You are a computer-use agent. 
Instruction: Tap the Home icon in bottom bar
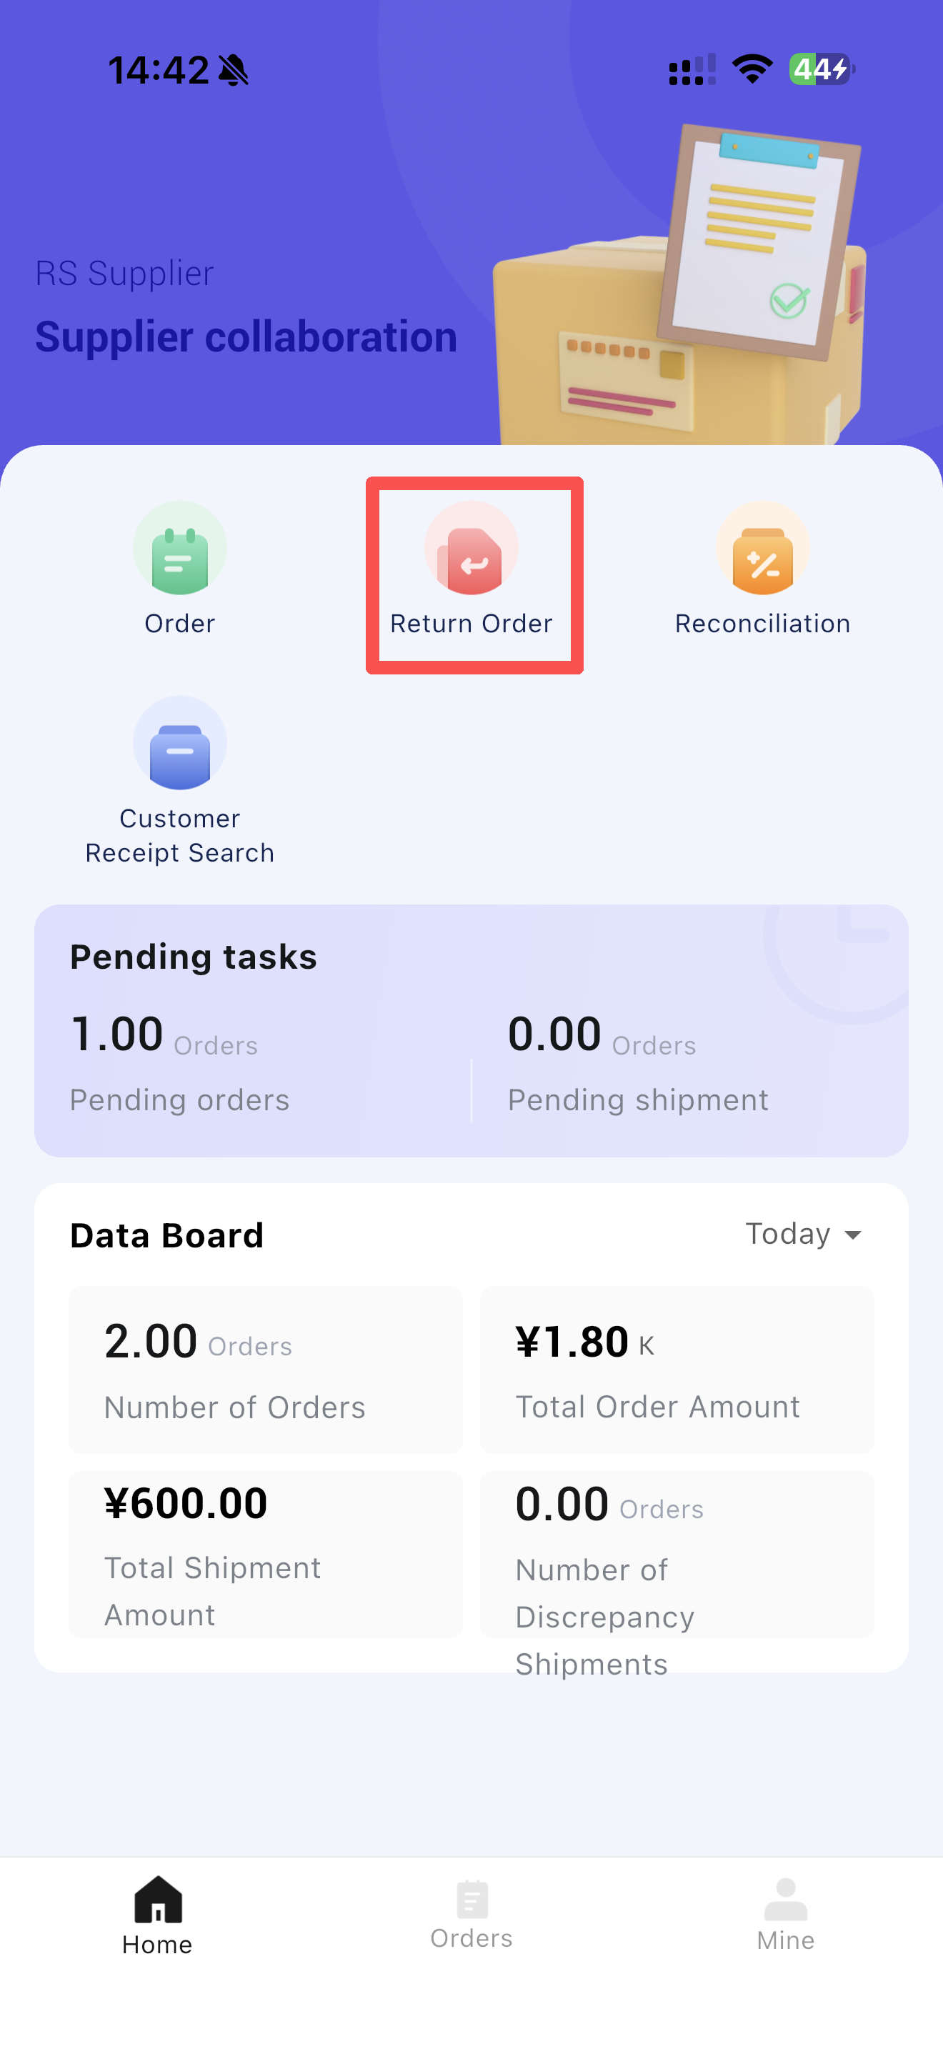point(157,1900)
